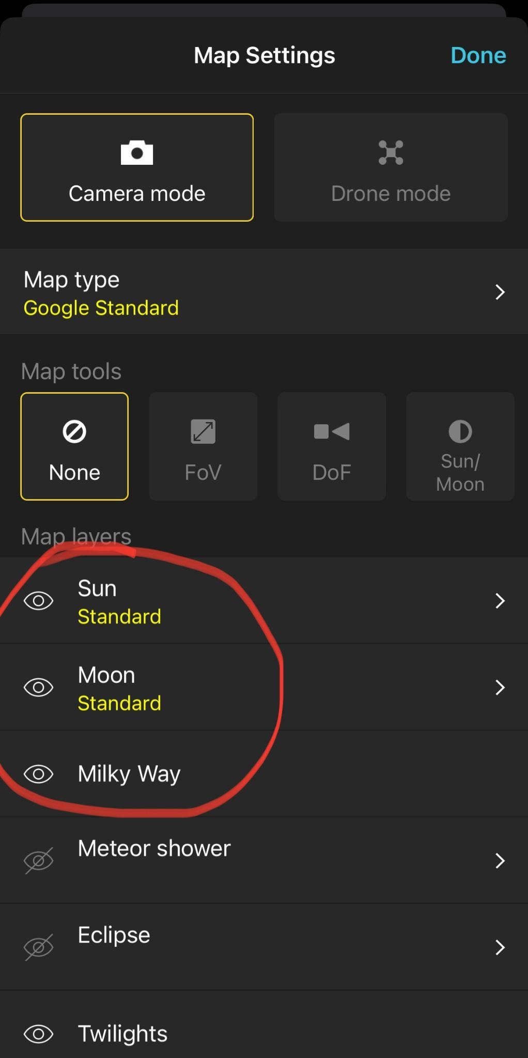
Task: Open the Moon layer settings chevron
Action: (x=499, y=687)
